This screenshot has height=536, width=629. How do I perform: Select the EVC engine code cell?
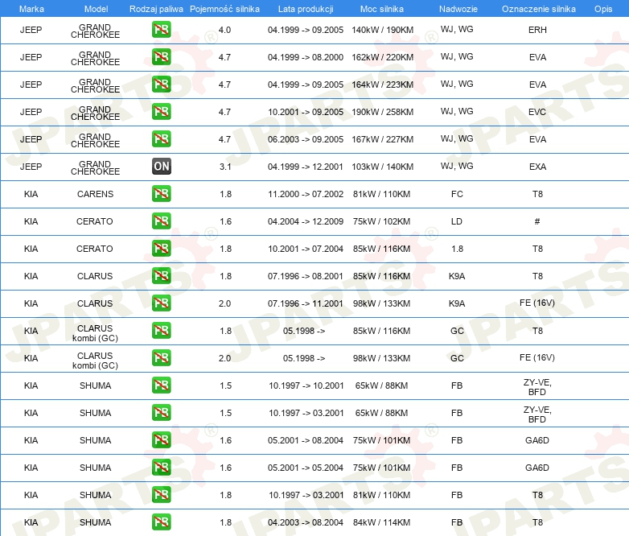(x=537, y=112)
